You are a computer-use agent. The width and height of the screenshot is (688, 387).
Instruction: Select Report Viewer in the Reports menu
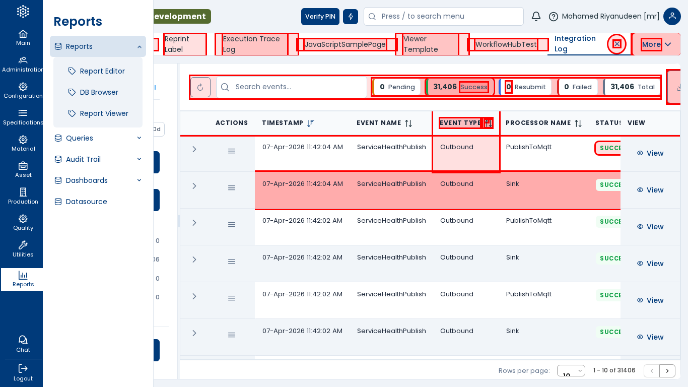pyautogui.click(x=104, y=113)
